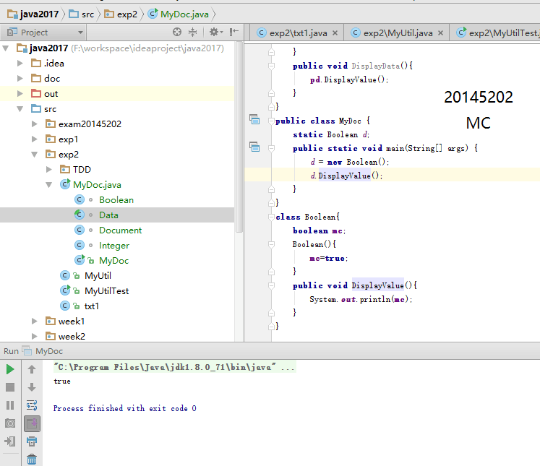Collapse the MyDoc.java file node
540x466 pixels.
(49, 185)
